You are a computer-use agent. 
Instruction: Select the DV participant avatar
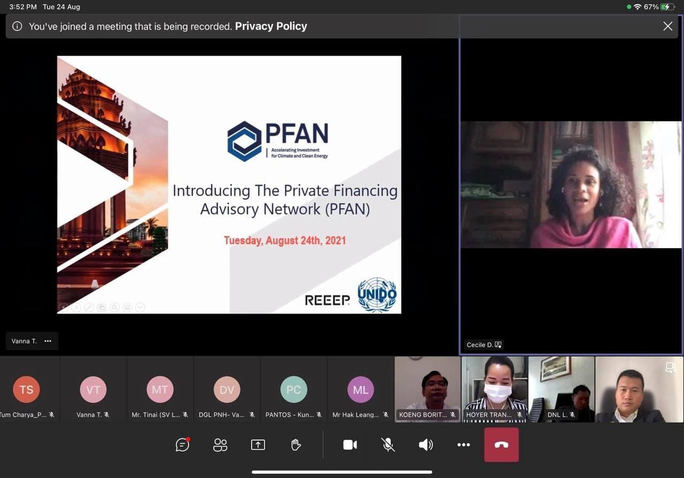227,390
